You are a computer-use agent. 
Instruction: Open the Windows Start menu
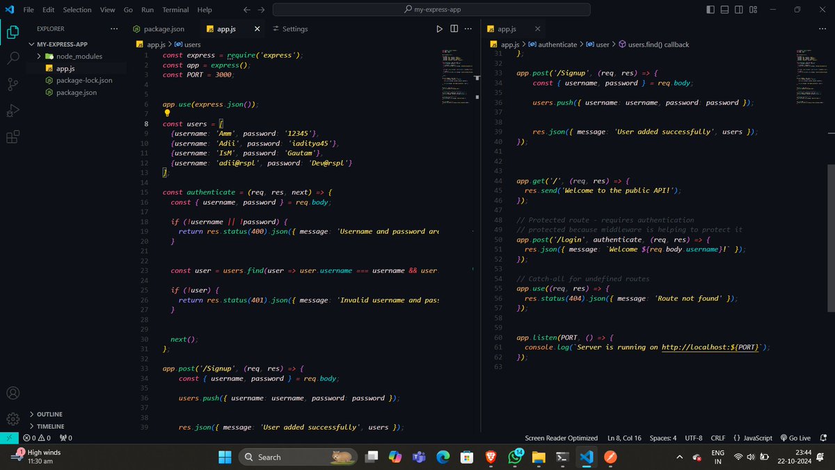[x=225, y=457]
